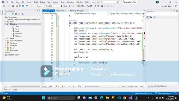The width and height of the screenshot is (179, 101).
Task: Switch to the Program.cs tab
Action: click(x=60, y=11)
